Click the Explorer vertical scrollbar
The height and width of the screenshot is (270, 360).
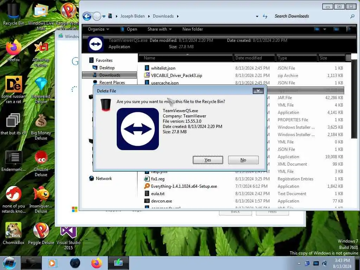coord(354,99)
